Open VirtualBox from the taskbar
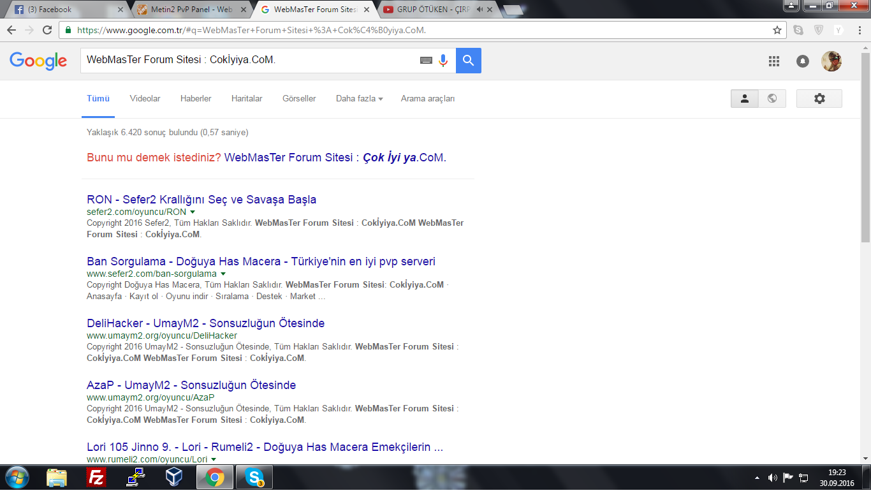The image size is (871, 493). click(x=174, y=477)
